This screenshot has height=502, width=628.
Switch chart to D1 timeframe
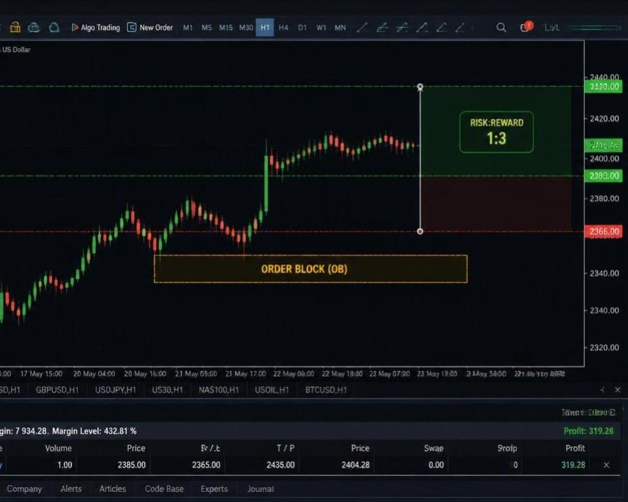click(302, 28)
